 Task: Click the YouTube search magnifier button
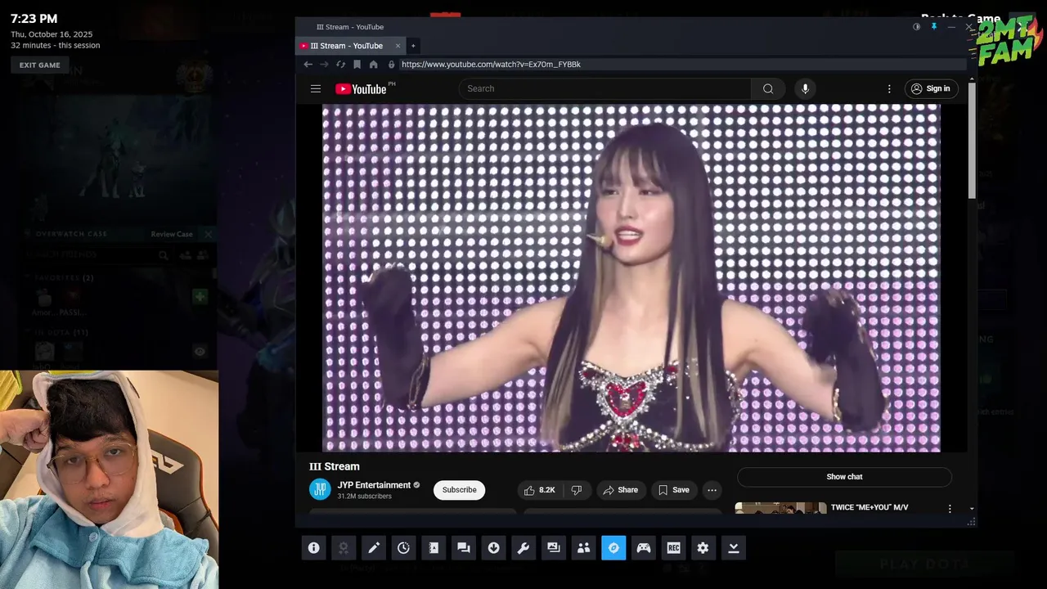pos(768,88)
